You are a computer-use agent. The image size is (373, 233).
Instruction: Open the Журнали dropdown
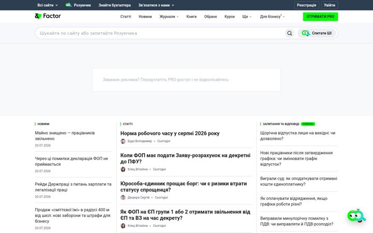pos(169,17)
